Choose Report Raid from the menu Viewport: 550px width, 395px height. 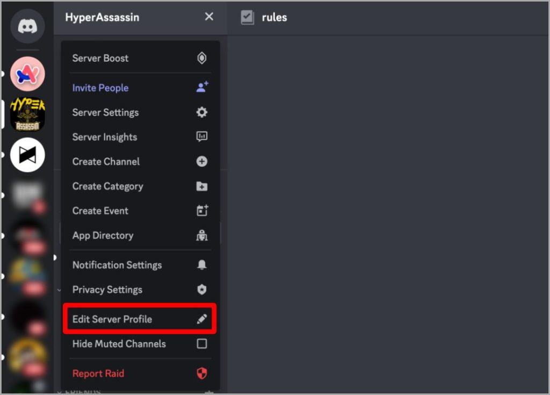[x=140, y=373]
